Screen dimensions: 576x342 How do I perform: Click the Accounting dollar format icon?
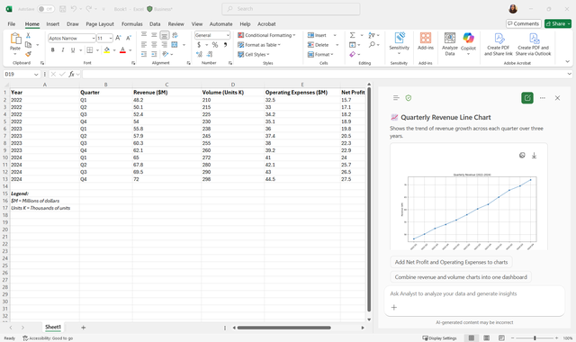[x=199, y=45]
